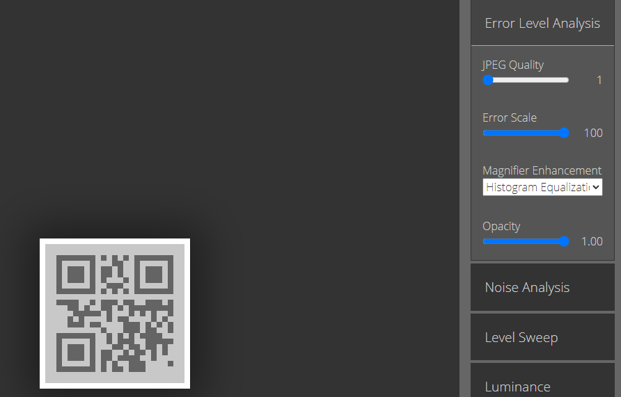621x397 pixels.
Task: Click the JPEG Quality label
Action: pos(513,65)
